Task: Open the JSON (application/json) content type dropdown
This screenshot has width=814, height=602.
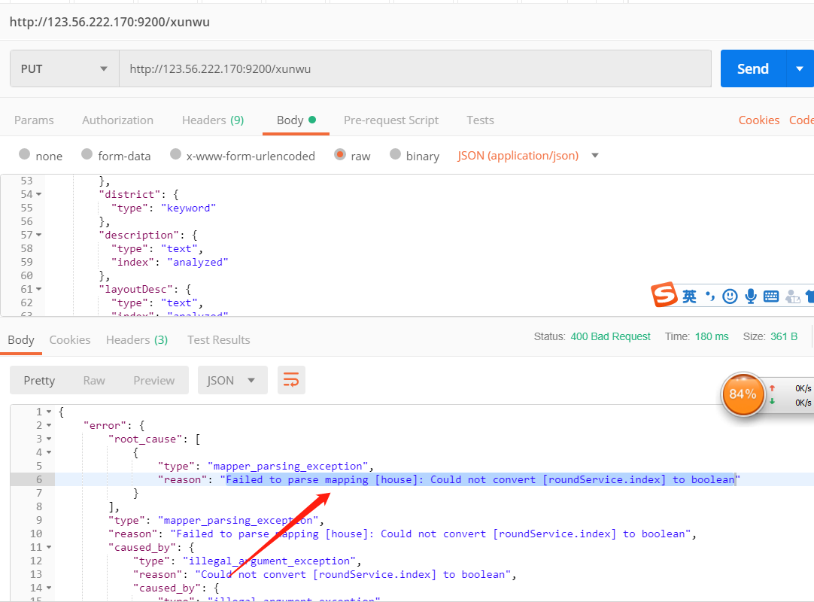Action: 528,155
